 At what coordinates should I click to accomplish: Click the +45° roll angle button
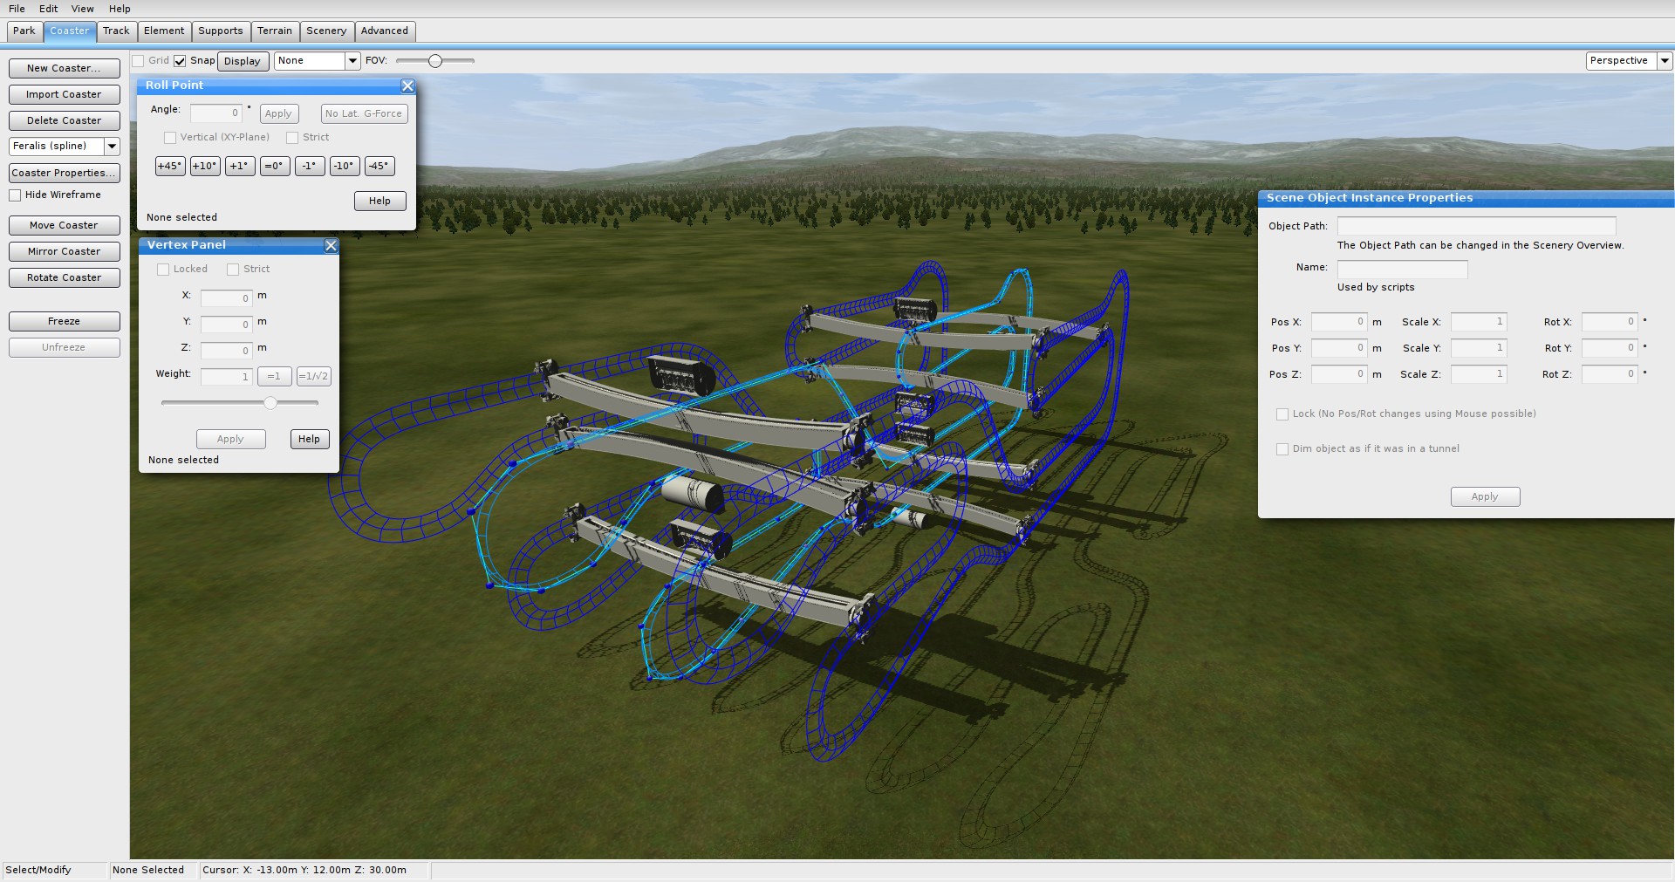coord(170,166)
